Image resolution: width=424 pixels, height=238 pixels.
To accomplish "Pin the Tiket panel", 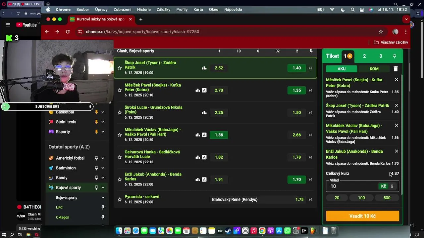I will coord(395,56).
